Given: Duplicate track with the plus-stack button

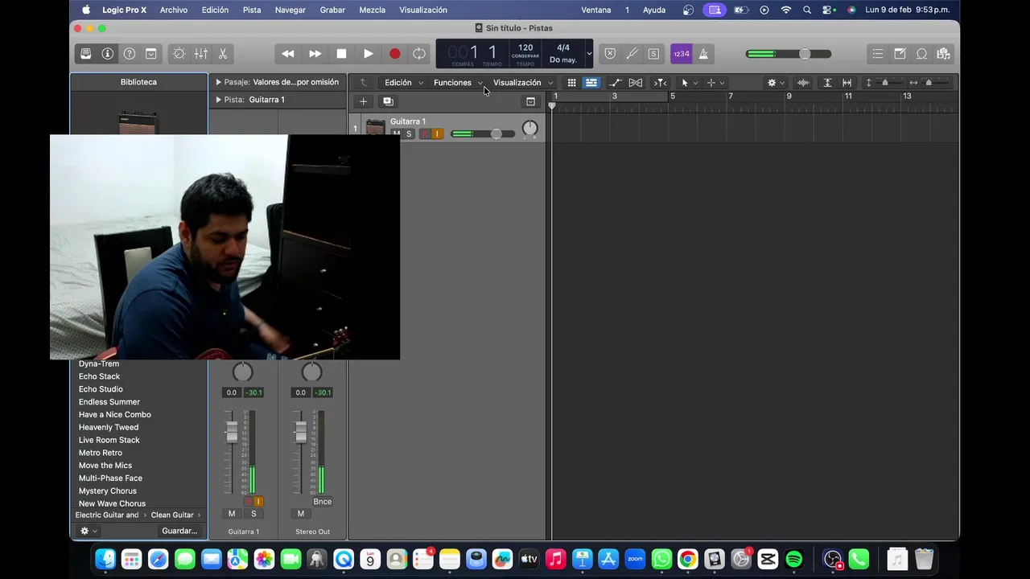Looking at the screenshot, I should [x=388, y=101].
